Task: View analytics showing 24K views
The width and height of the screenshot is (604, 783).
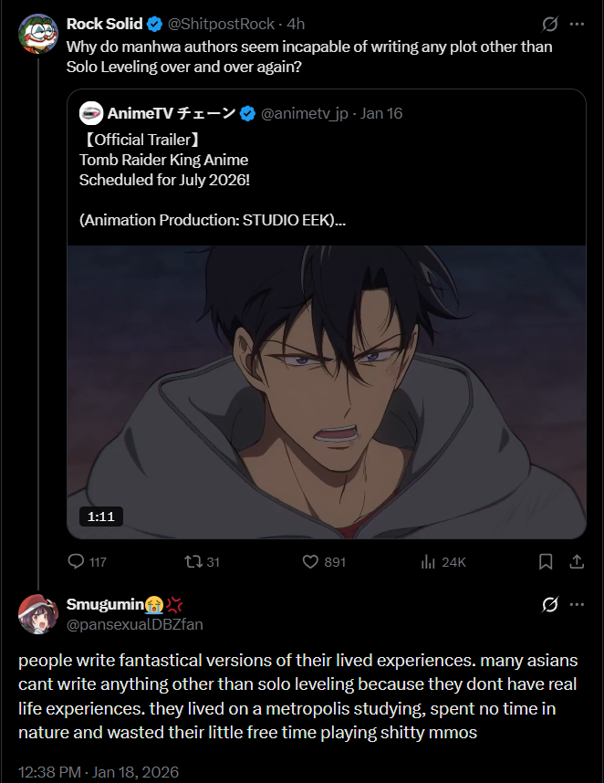Action: (x=427, y=561)
